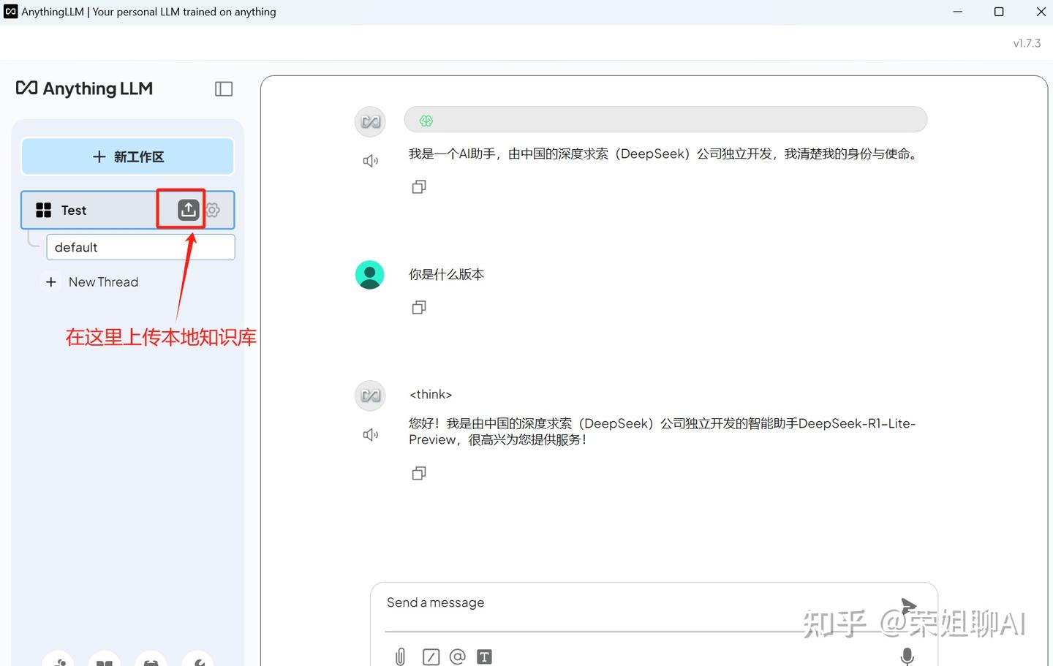Copy the 你是什么版本 message
Viewport: 1053px width, 666px height.
point(419,307)
